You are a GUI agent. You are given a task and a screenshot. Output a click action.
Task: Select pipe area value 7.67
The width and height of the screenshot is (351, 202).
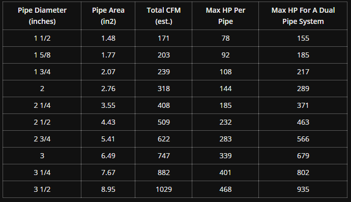pyautogui.click(x=108, y=172)
